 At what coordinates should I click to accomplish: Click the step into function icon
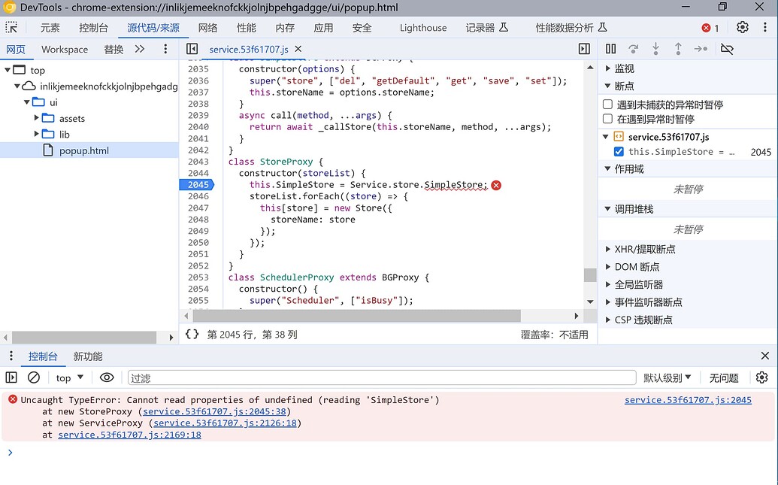[x=655, y=49]
